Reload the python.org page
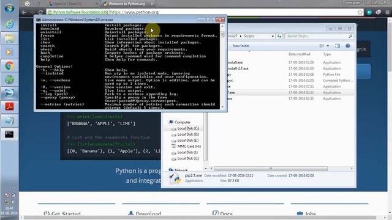 pos(40,12)
